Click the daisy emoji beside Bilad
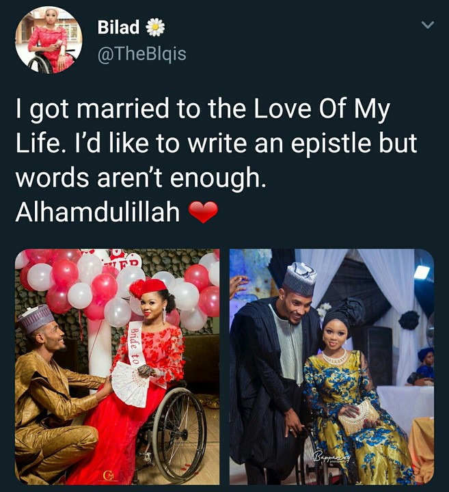 [x=156, y=27]
